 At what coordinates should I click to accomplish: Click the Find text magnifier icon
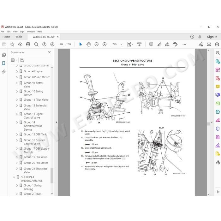[x=36, y=45]
